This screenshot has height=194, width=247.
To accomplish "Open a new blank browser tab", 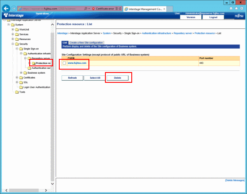I will click(170, 9).
